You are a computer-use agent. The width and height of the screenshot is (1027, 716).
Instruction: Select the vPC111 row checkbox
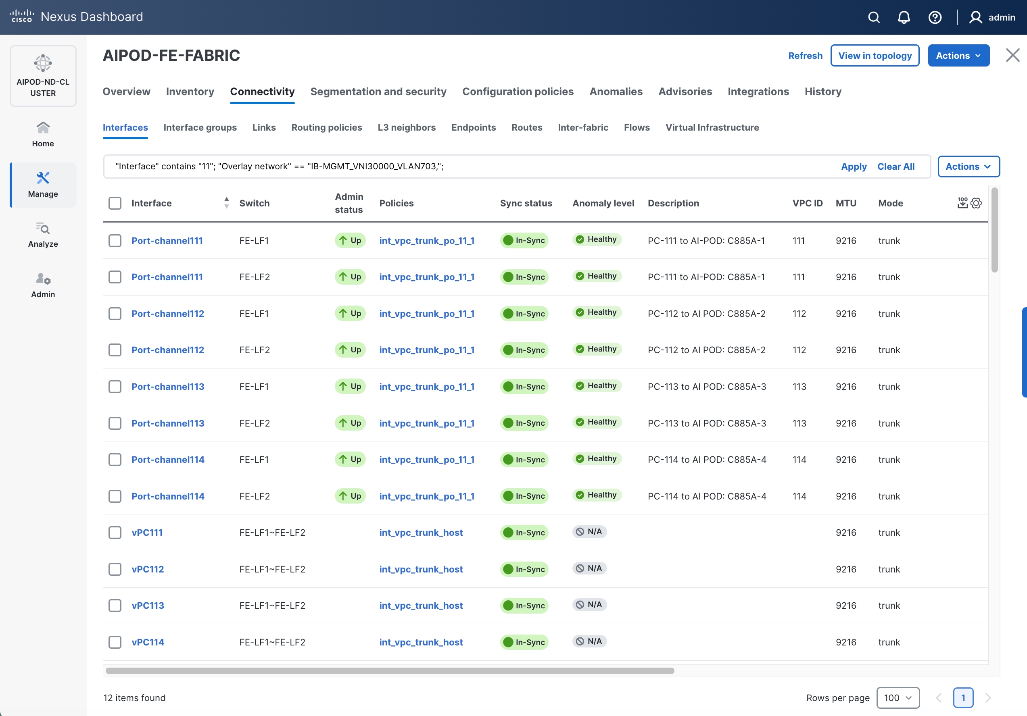(115, 533)
